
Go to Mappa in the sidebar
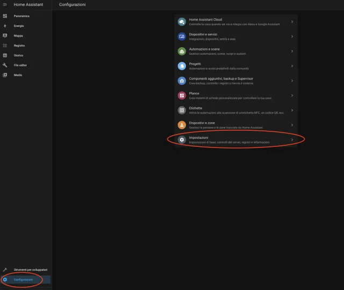(18, 35)
